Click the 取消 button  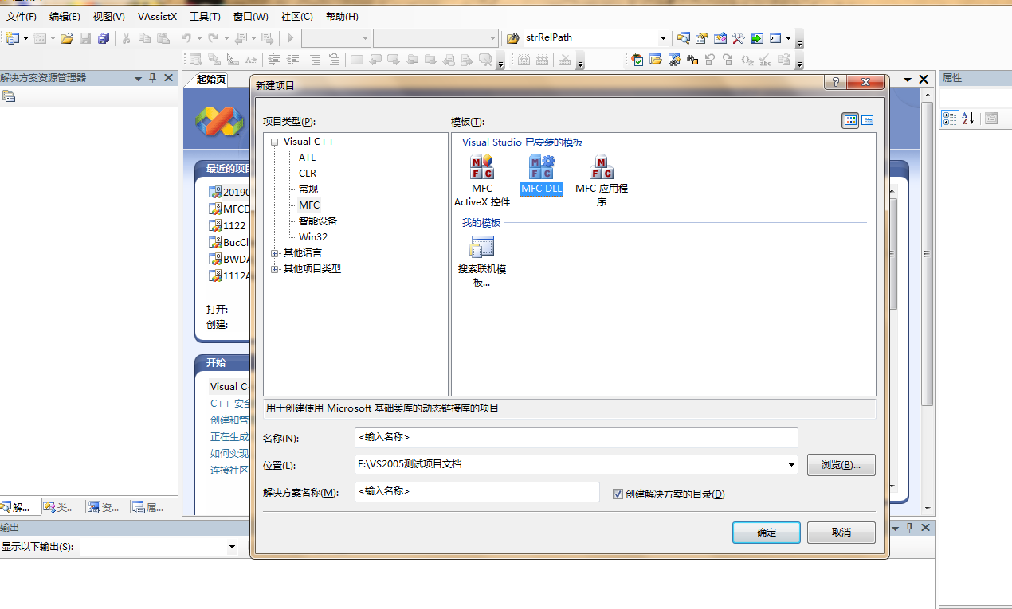(x=841, y=533)
